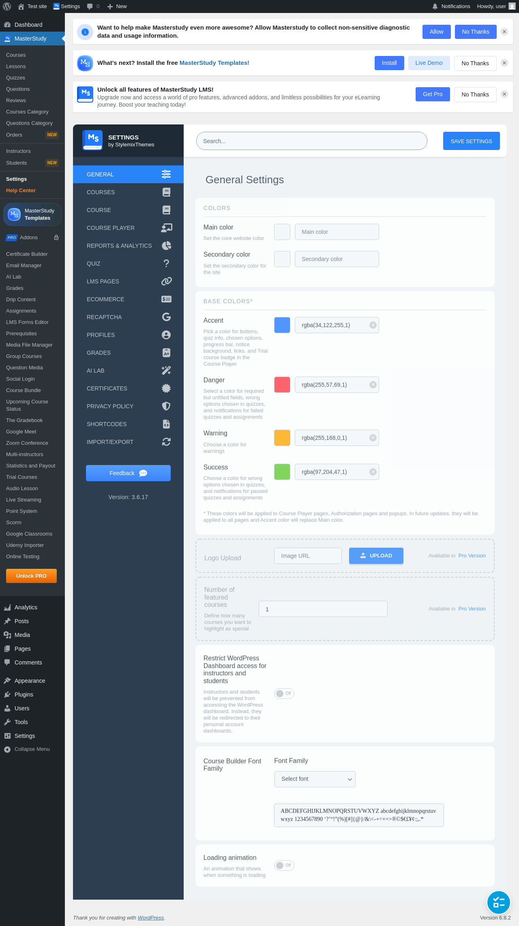Click the MasterStudy Settings logo icon

(92, 140)
